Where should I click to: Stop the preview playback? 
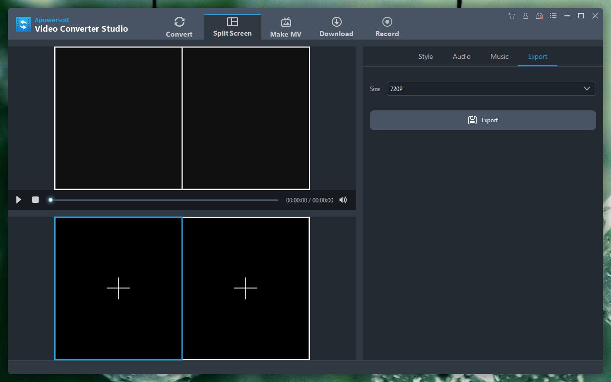(x=35, y=199)
